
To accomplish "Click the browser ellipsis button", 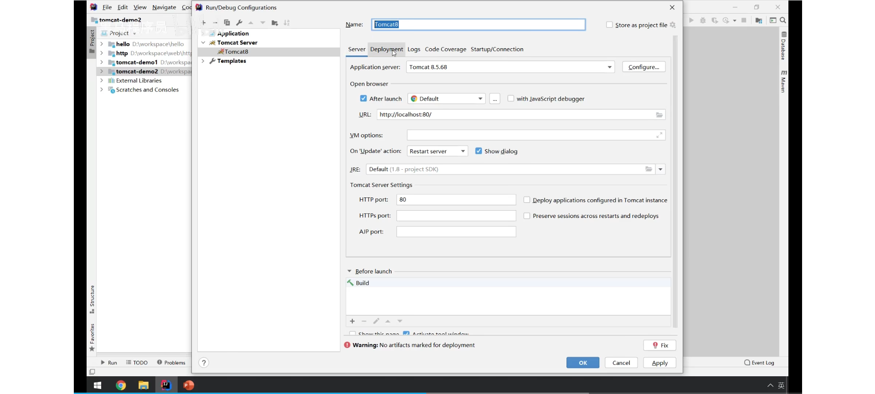I will (495, 99).
